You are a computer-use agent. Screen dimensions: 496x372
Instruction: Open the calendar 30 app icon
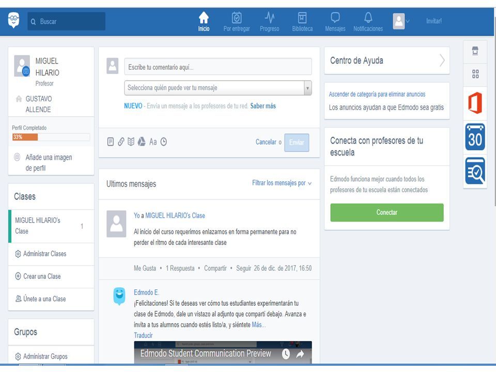coord(475,137)
